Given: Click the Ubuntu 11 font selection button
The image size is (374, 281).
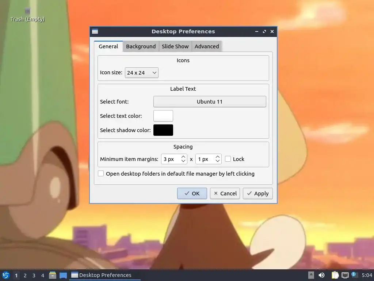Looking at the screenshot, I should pyautogui.click(x=210, y=102).
